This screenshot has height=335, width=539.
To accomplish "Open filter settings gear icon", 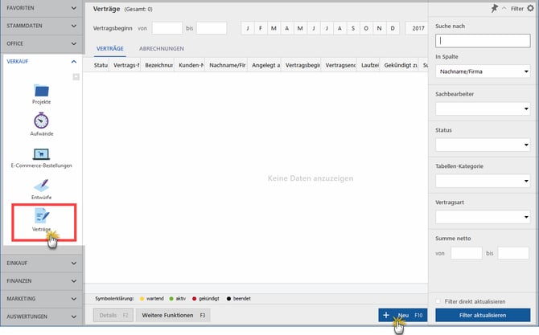I will 530,7.
